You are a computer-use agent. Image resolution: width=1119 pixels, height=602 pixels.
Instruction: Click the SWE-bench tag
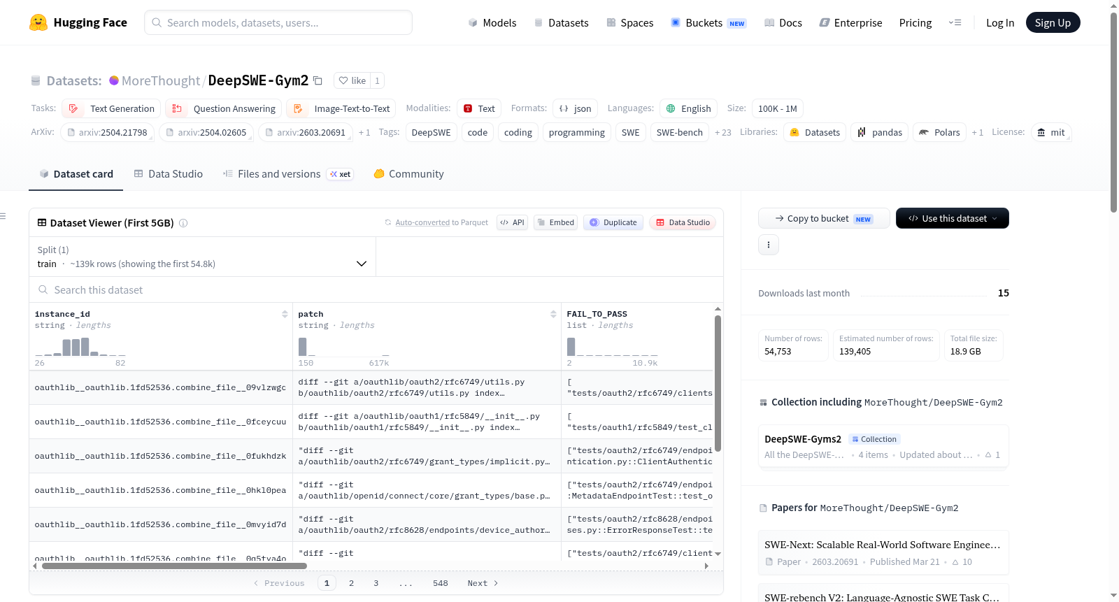(679, 132)
